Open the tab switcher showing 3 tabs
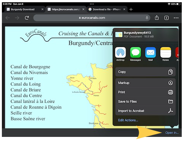 tap(166, 18)
